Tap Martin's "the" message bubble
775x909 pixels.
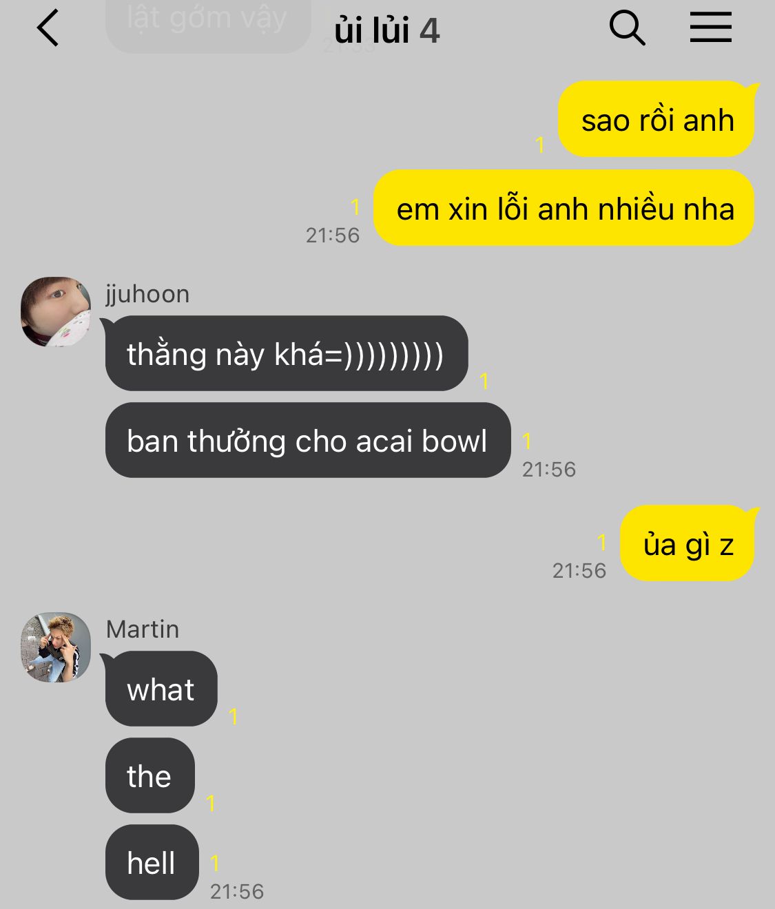[x=149, y=775]
